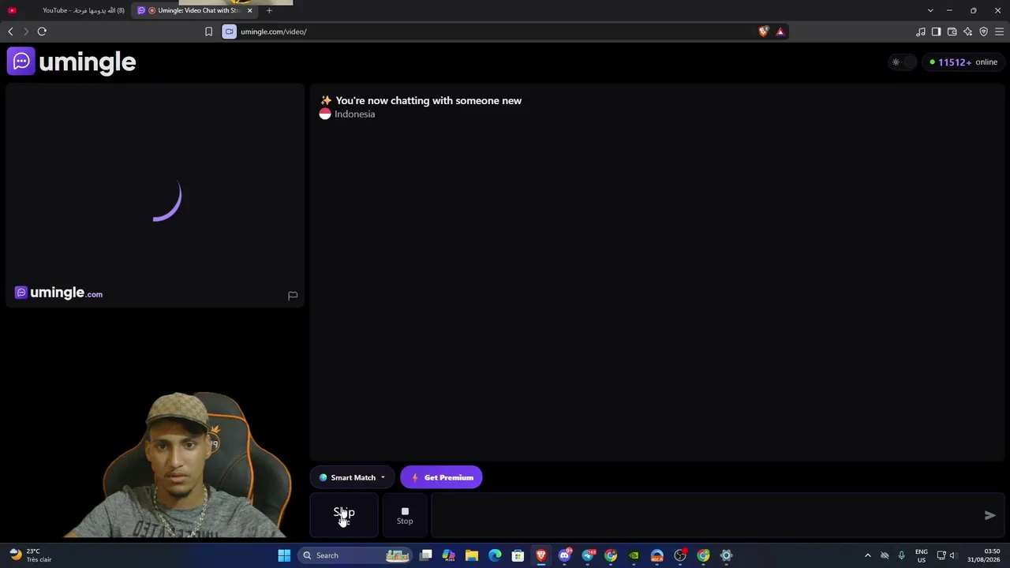This screenshot has width=1010, height=568.
Task: Open the media playlist music icon
Action: pos(921,32)
